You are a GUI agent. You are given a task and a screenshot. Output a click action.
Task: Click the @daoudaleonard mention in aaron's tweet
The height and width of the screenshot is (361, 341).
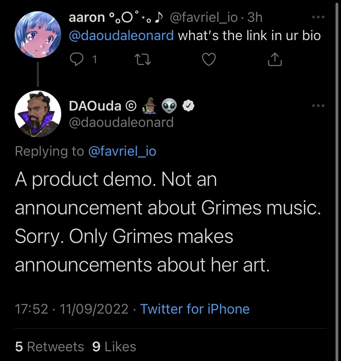coord(121,36)
